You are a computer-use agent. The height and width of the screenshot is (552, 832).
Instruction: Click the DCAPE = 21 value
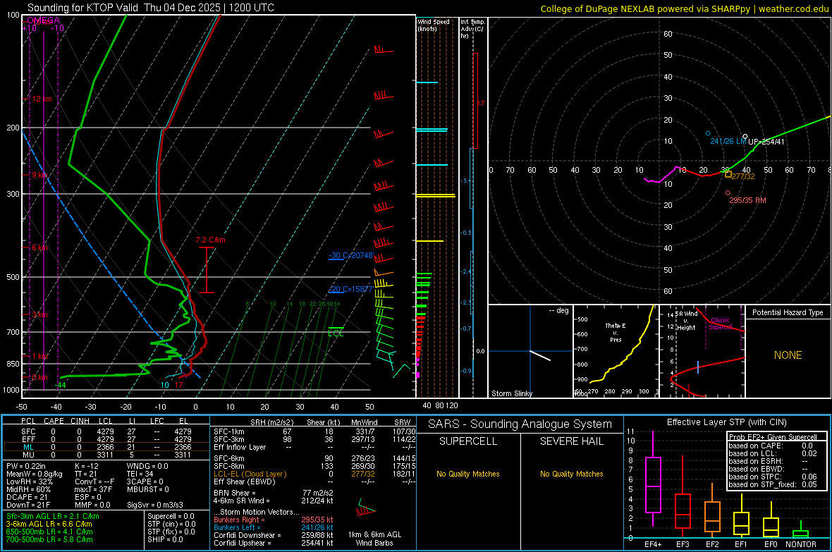point(26,497)
